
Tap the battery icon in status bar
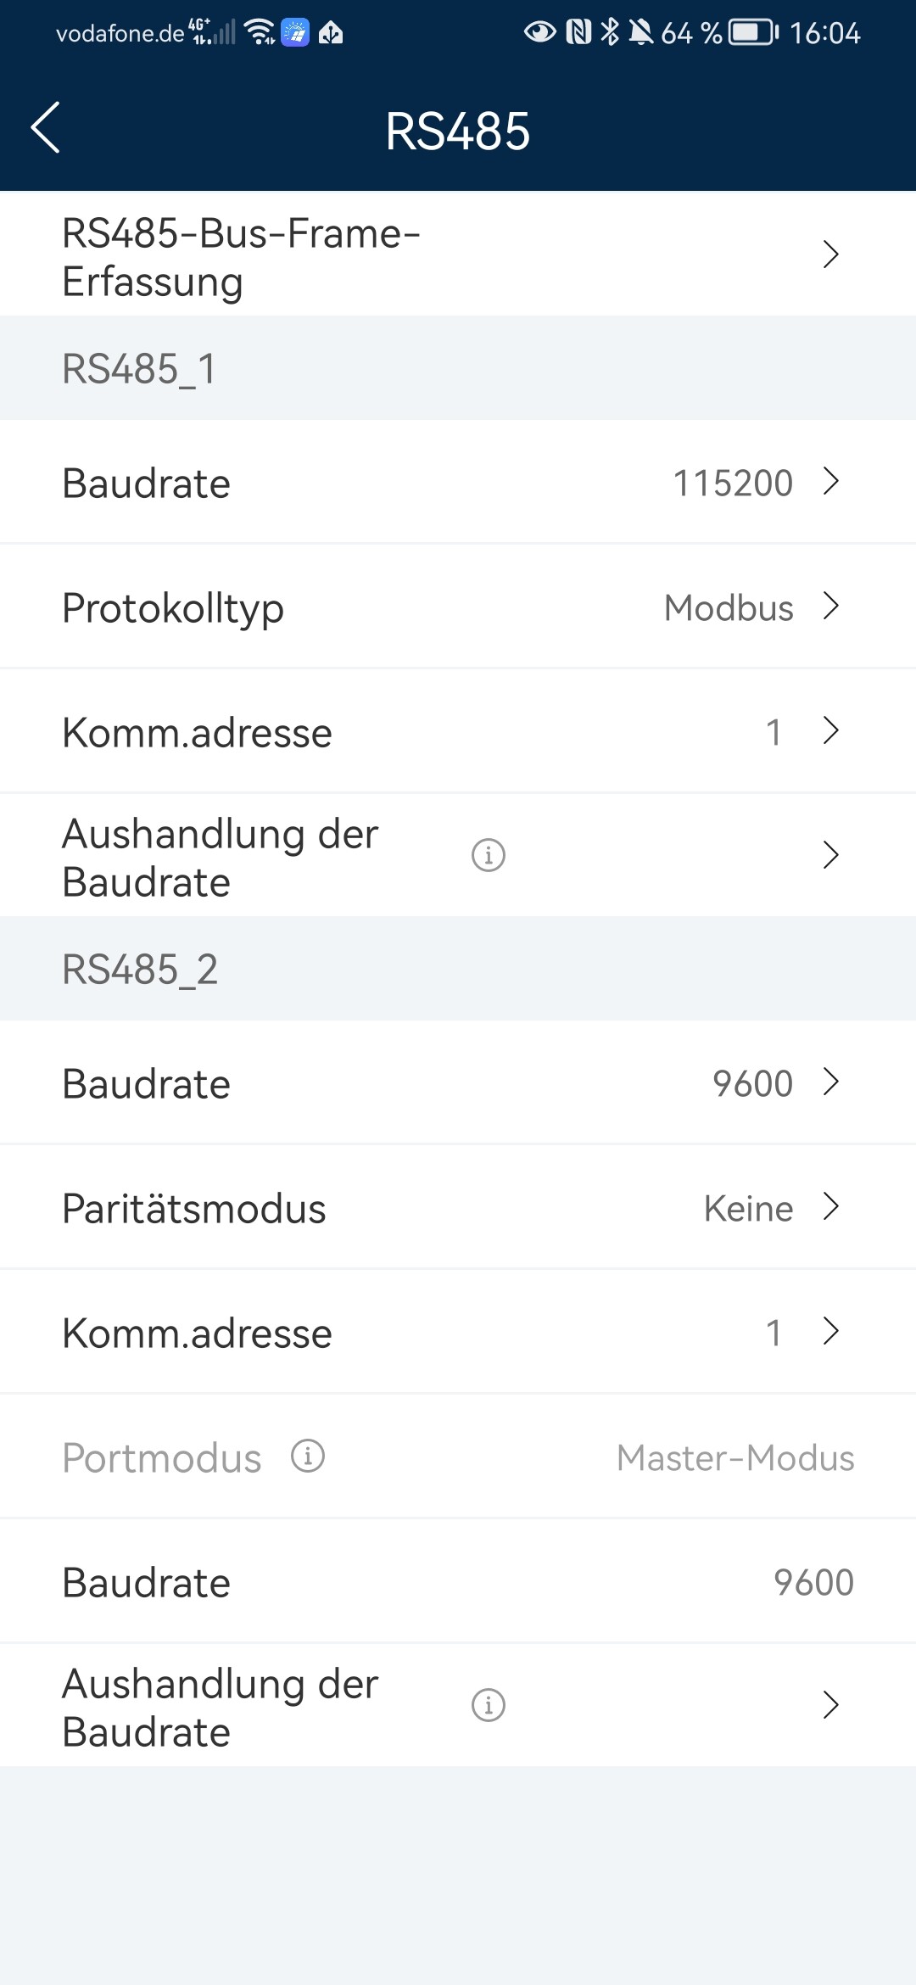pyautogui.click(x=754, y=33)
